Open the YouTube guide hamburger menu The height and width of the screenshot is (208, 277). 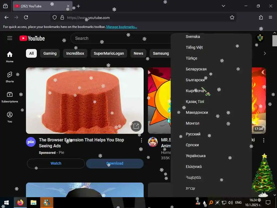pyautogui.click(x=10, y=38)
